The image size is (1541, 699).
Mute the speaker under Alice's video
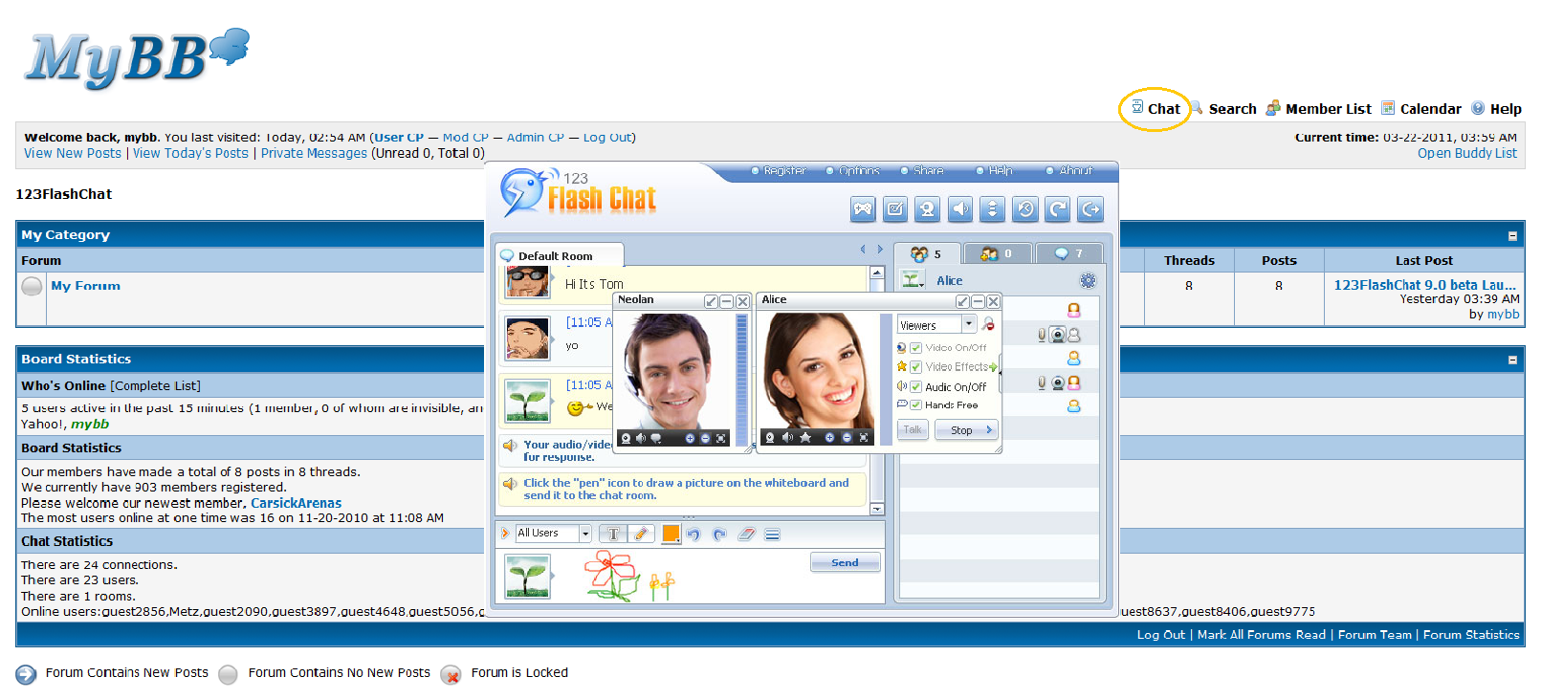(x=787, y=437)
